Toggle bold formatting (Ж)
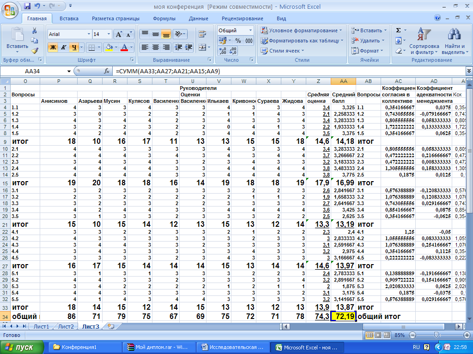 [x=53, y=47]
